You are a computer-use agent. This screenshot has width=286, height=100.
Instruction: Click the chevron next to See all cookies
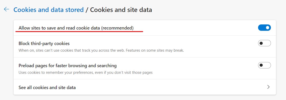coord(268,87)
